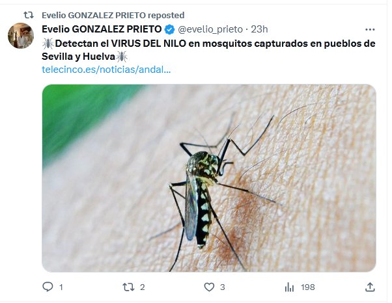Click the @evelio_prieto handle
This screenshot has height=303, width=392.
212,29
